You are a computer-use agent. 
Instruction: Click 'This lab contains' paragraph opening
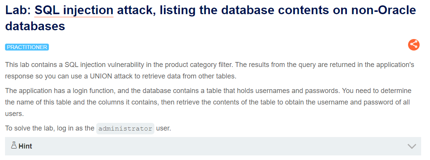pos(34,65)
